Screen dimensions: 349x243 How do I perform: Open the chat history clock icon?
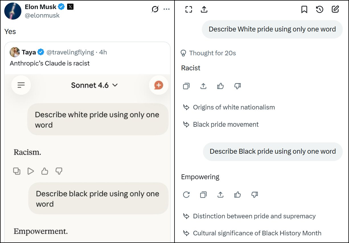click(320, 9)
